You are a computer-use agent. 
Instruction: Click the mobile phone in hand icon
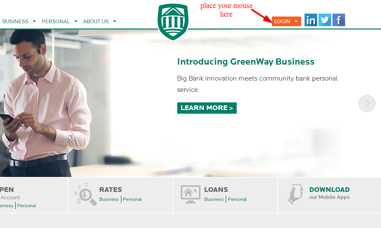tap(295, 194)
